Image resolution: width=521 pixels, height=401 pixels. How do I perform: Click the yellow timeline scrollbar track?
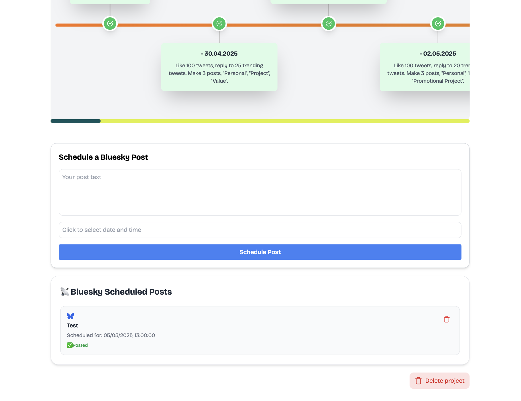[285, 121]
